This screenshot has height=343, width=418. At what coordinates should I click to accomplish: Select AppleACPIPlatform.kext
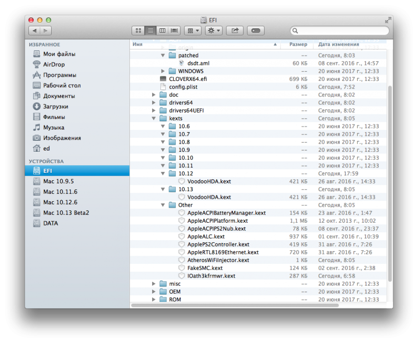(258, 221)
